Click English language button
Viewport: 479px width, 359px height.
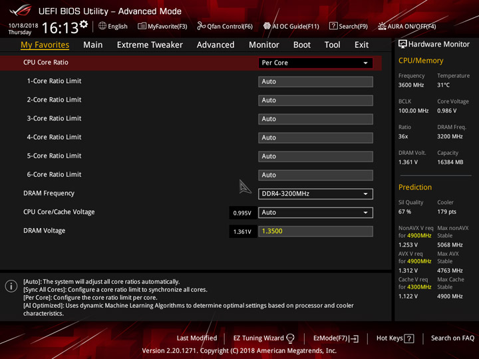click(x=118, y=27)
